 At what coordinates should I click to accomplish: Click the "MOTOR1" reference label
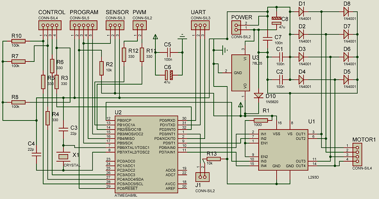coord(364,139)
